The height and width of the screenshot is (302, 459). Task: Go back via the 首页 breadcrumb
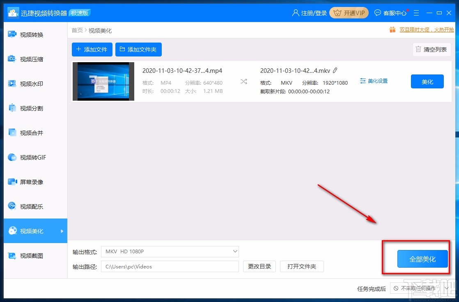point(77,30)
